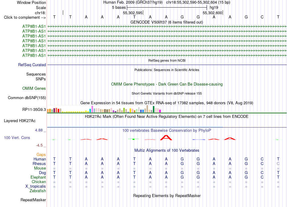
Task: Click the 'Layered H3K27Ac' label
Action: [x=20, y=121]
